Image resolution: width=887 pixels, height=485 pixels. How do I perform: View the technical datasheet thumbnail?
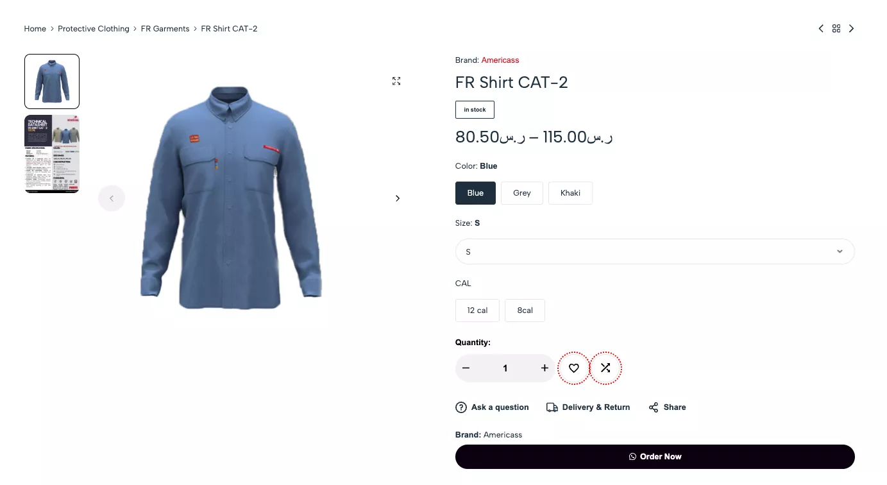pyautogui.click(x=52, y=154)
